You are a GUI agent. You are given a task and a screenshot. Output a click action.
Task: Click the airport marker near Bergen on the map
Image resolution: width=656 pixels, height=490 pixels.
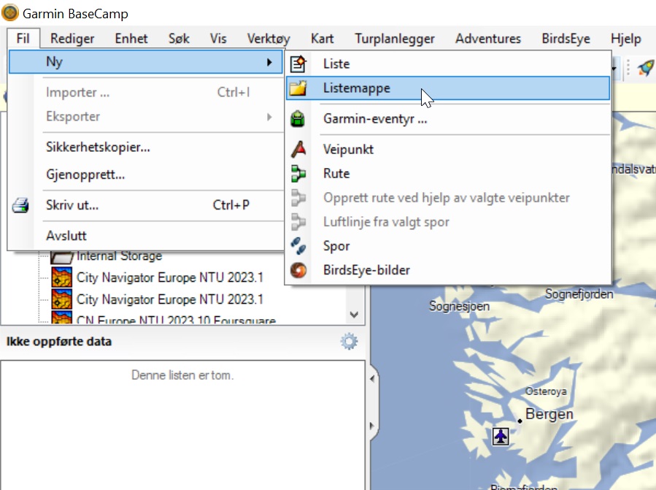(x=500, y=436)
